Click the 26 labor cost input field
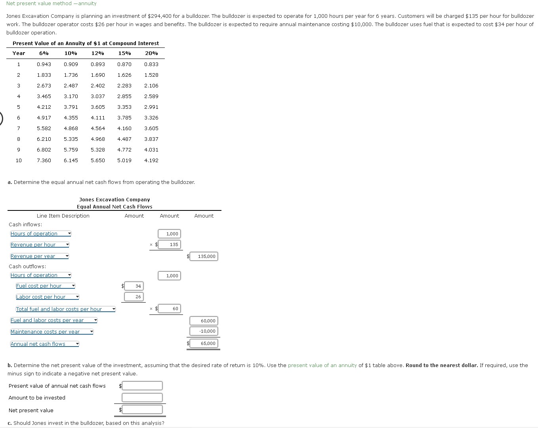The image size is (538, 428). click(134, 297)
